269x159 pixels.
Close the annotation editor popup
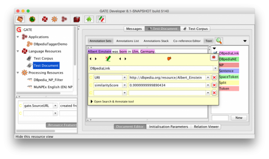214,57
